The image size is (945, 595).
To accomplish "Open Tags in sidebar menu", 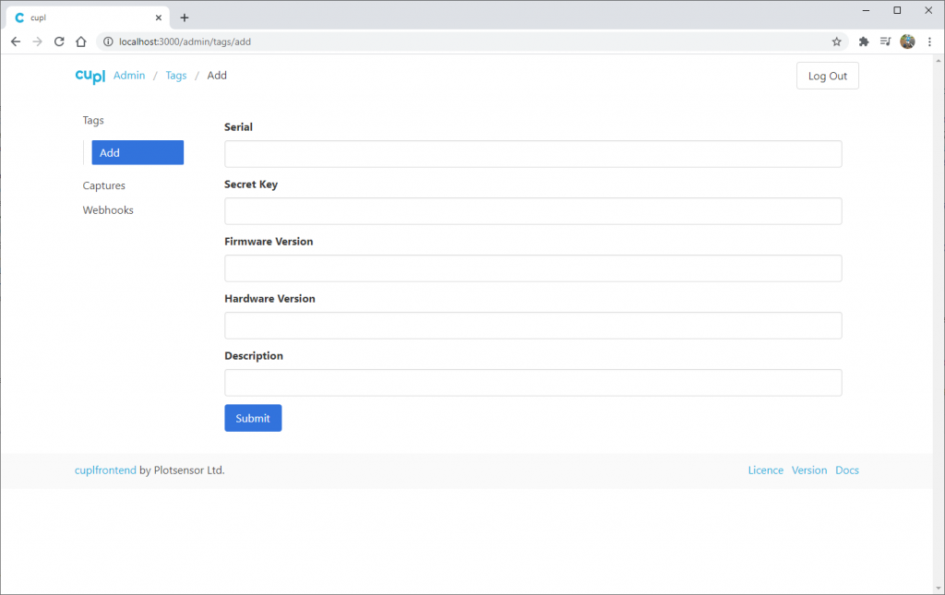I will point(93,121).
